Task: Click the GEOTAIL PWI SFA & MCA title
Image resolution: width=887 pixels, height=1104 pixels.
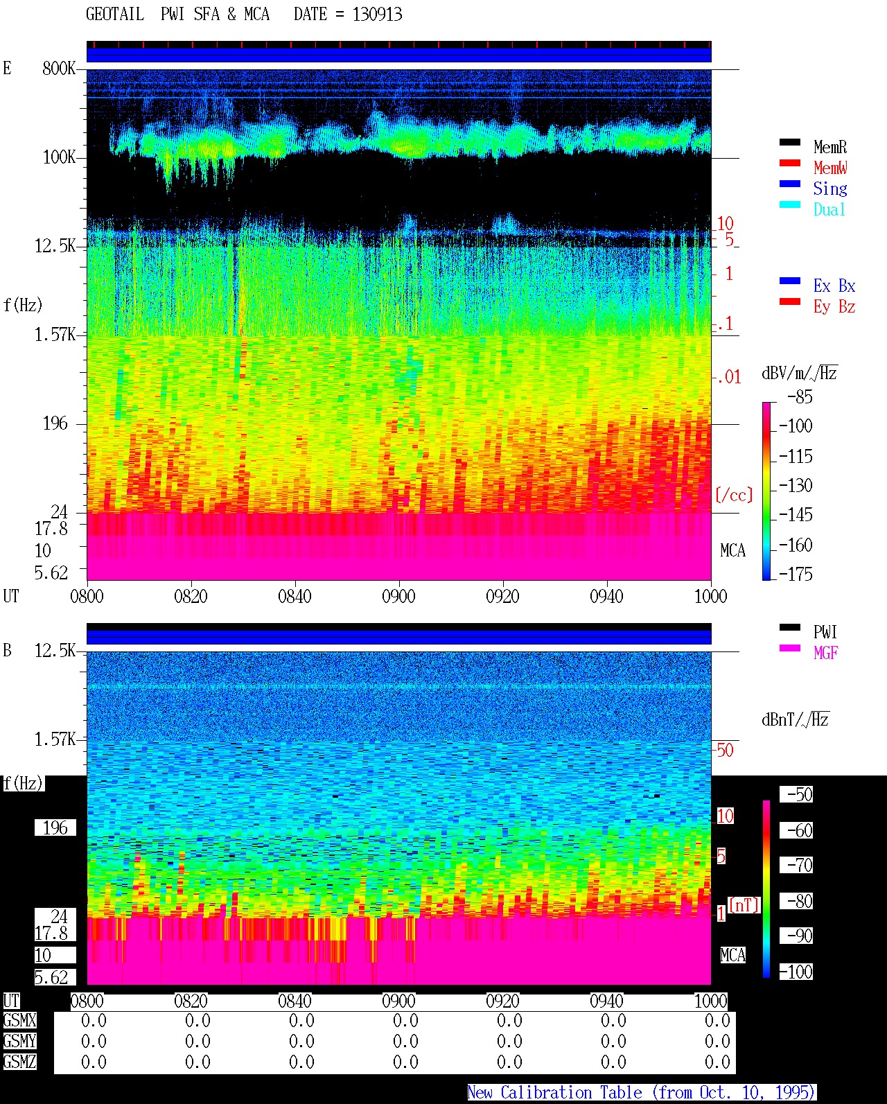Action: click(177, 15)
